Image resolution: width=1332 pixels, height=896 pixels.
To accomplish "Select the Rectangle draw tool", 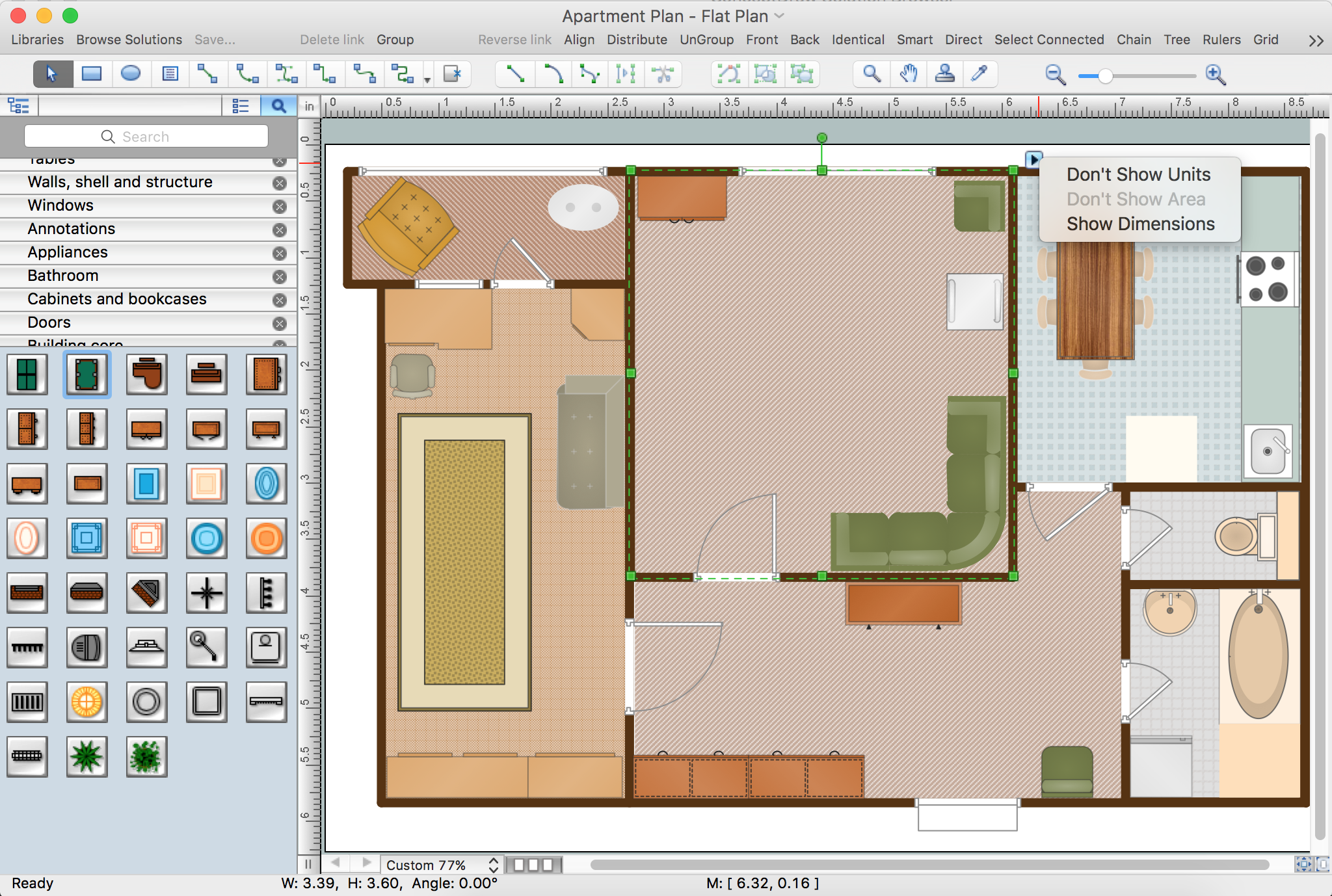I will (92, 74).
